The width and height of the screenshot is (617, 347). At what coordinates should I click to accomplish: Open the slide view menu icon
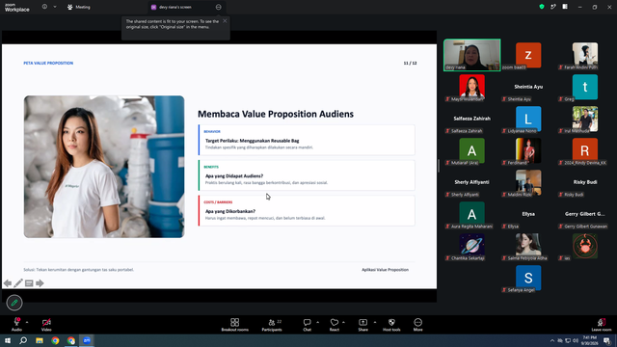pos(29,283)
